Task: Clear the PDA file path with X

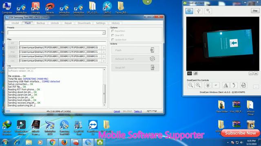Action: (104, 52)
